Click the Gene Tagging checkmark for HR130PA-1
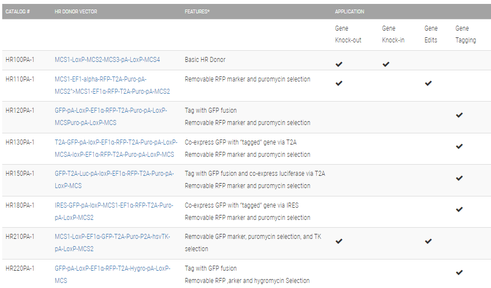This screenshot has height=288, width=491. (x=459, y=146)
